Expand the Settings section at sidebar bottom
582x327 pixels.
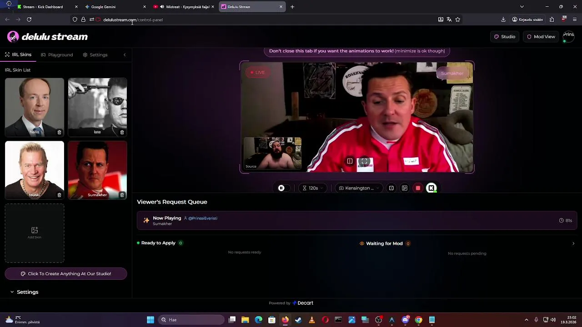point(25,292)
